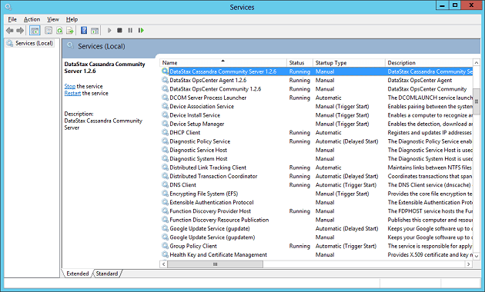Open the View menu

[x=53, y=19]
